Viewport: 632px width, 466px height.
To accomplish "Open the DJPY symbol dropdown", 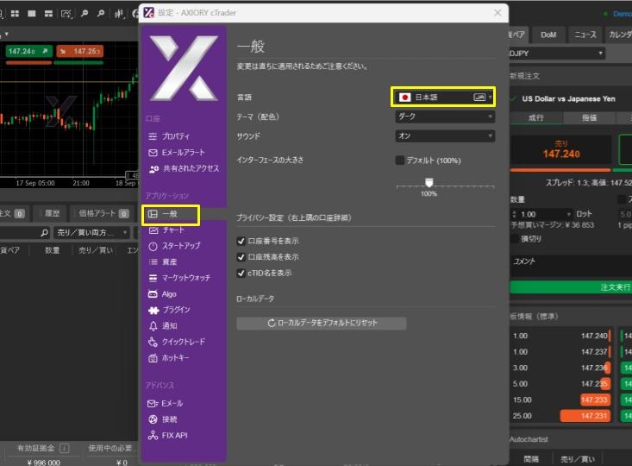I will click(x=557, y=54).
